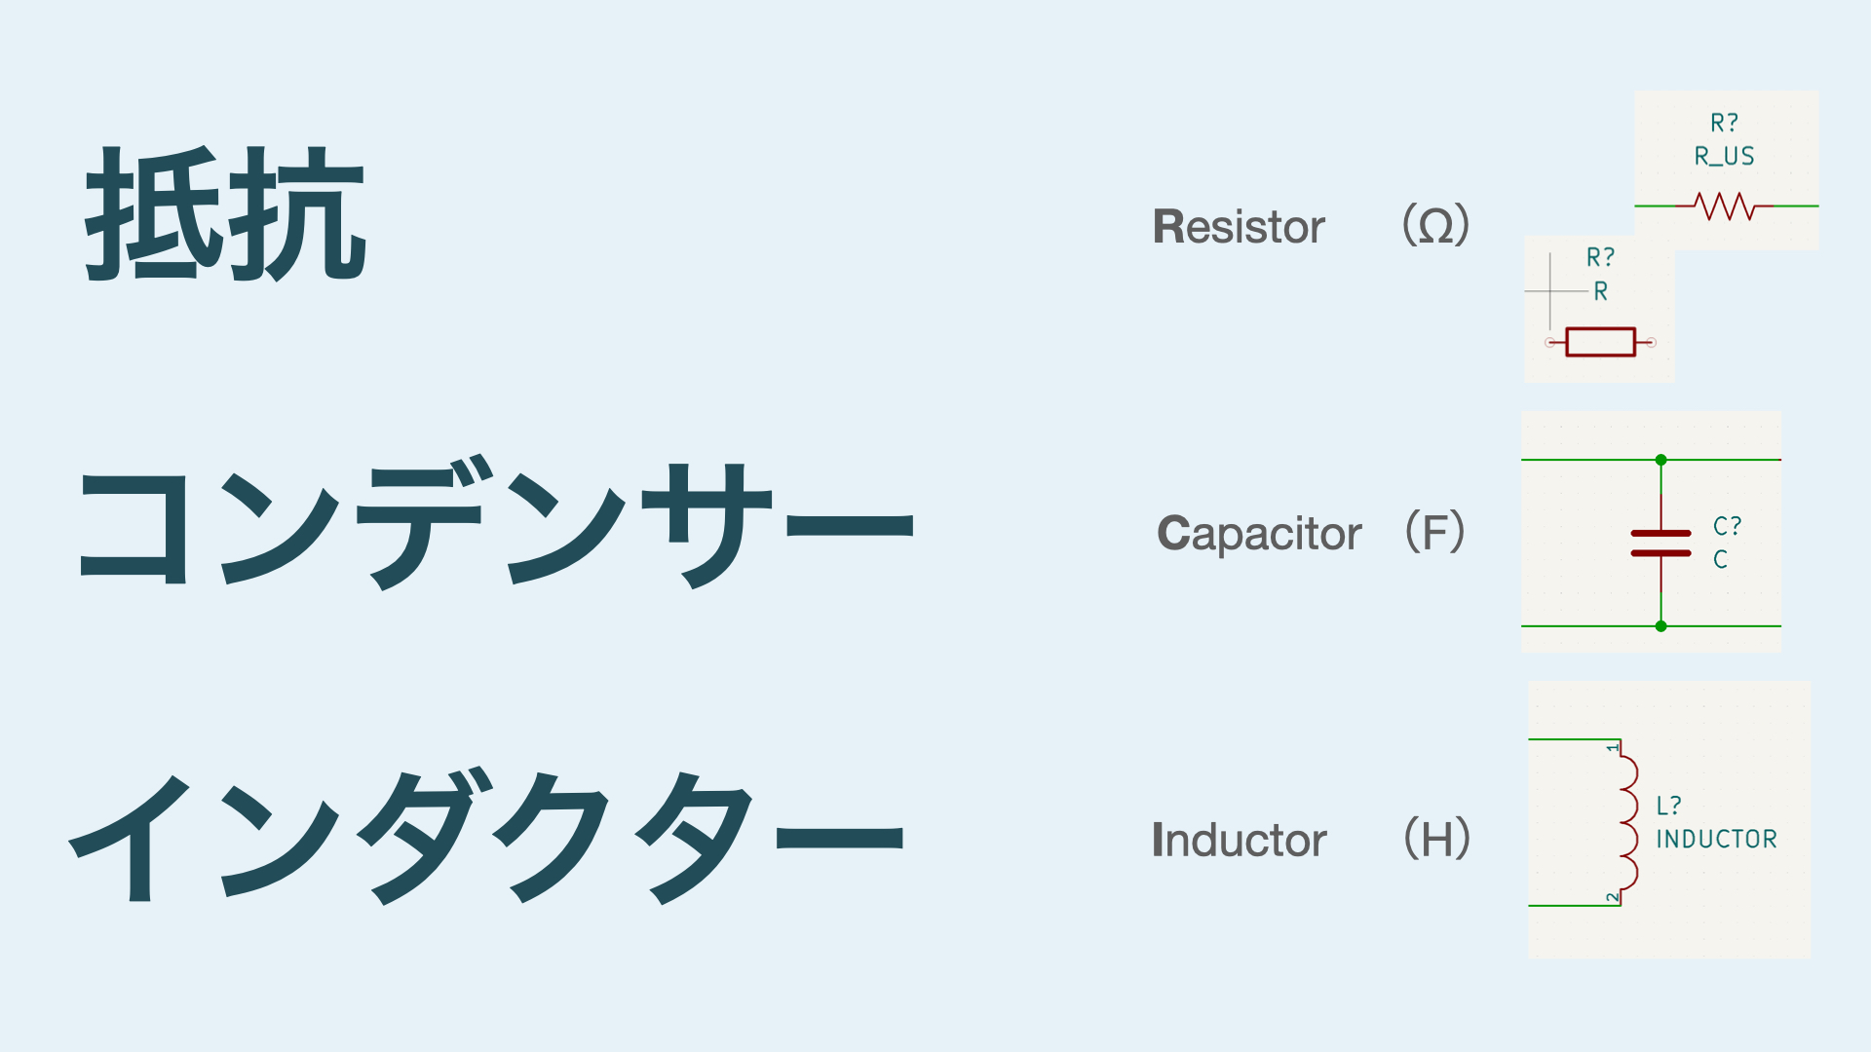Select the C? reference designator
Screen dimensions: 1871x1052
[1727, 526]
